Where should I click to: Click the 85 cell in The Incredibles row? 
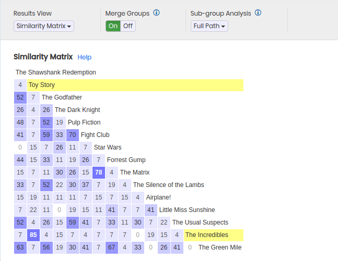tap(33, 235)
